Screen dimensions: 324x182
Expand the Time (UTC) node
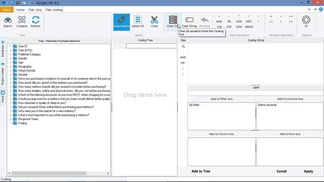(x=10, y=51)
